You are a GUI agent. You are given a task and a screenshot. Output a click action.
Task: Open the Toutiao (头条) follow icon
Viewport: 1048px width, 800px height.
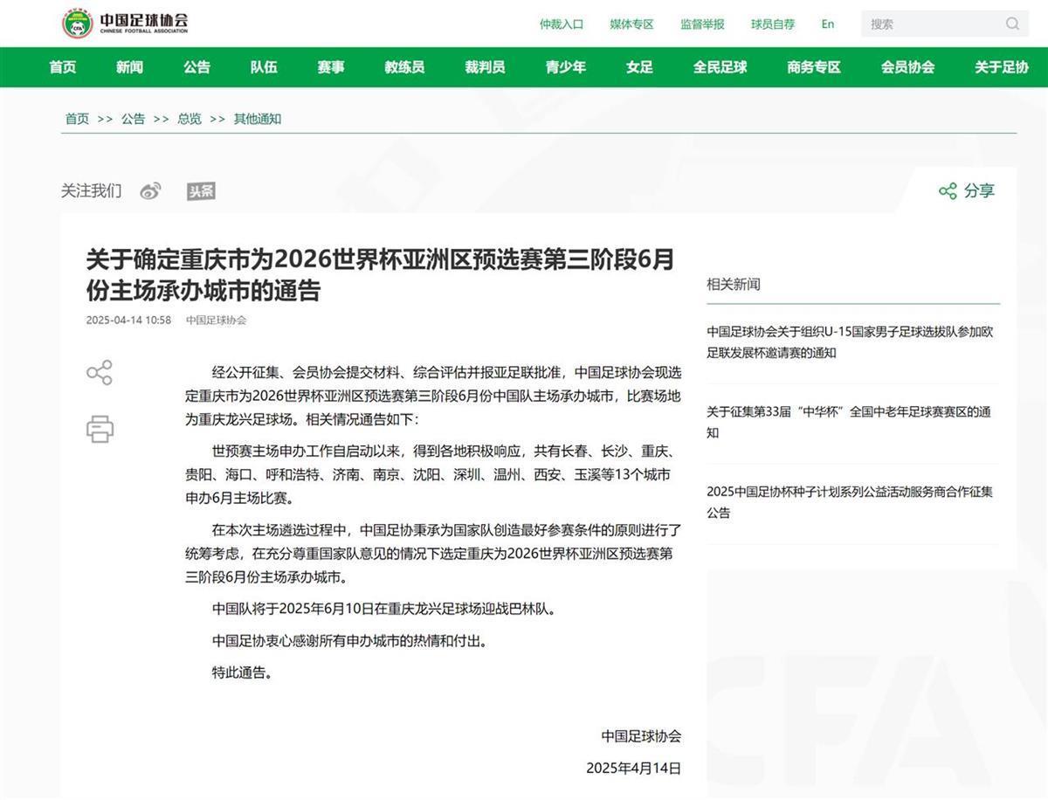coord(201,191)
